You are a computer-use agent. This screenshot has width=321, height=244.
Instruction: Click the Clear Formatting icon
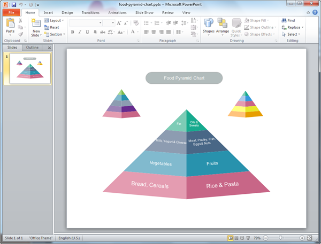click(136, 23)
